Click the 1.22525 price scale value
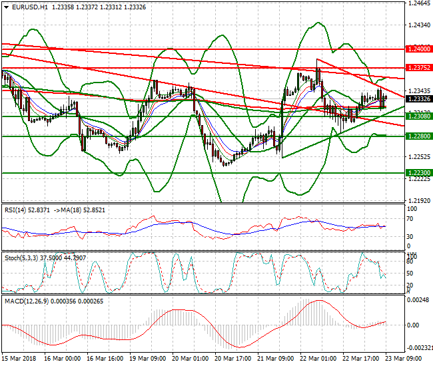Image resolution: width=433 pixels, height=366 pixels. tap(420, 157)
